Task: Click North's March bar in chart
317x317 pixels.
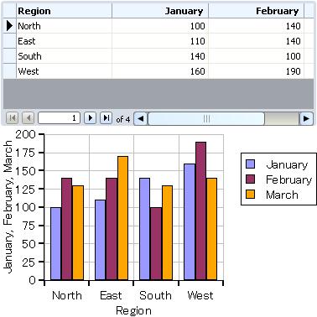Action: click(78, 232)
